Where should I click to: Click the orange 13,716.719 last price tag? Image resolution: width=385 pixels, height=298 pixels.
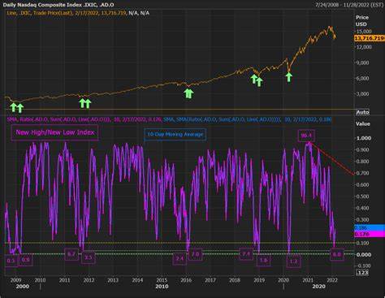[370, 38]
